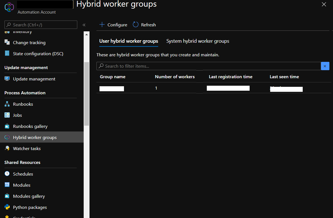Collapse the sidebar with double chevron
The width and height of the screenshot is (333, 218).
tap(84, 25)
